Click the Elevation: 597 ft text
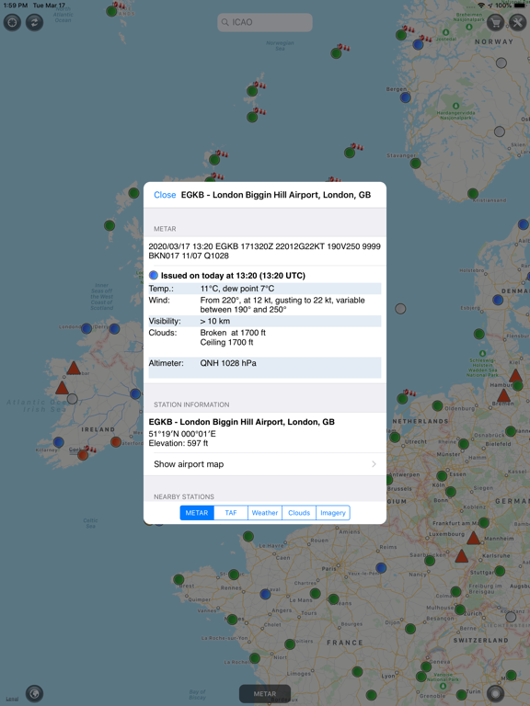The image size is (530, 706). [x=179, y=443]
